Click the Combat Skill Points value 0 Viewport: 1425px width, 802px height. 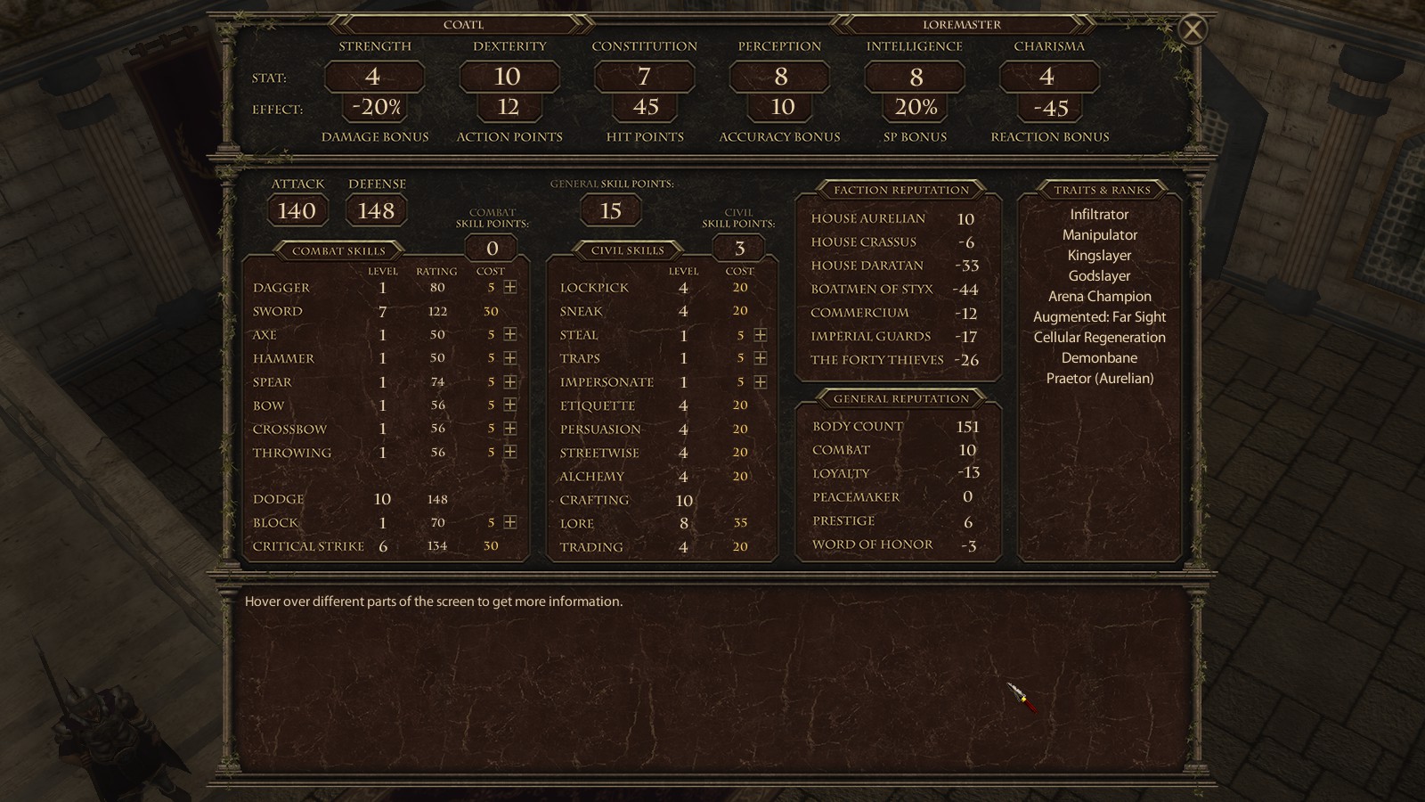click(492, 249)
